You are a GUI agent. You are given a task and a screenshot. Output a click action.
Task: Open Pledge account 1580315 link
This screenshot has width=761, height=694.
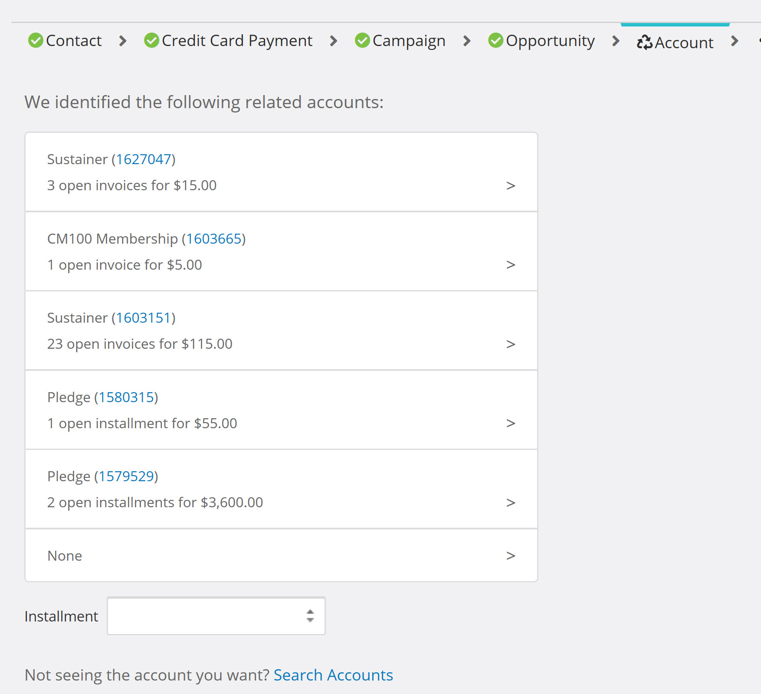coord(126,397)
